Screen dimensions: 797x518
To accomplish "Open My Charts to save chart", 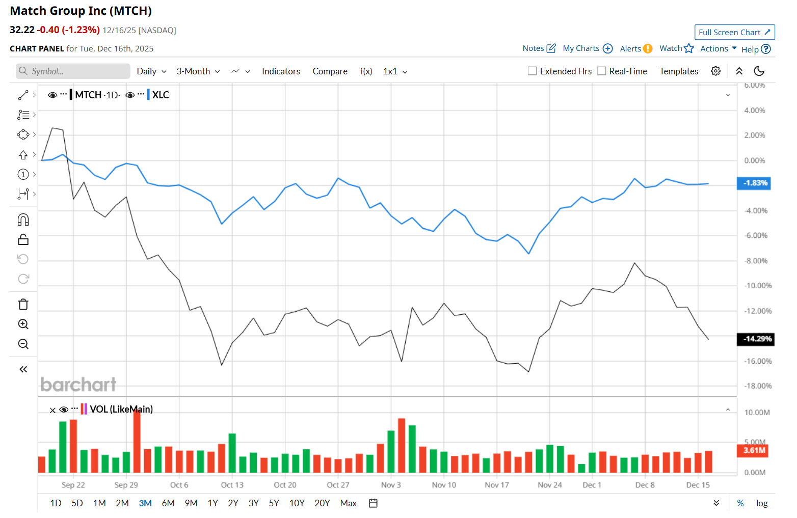I will pos(588,48).
